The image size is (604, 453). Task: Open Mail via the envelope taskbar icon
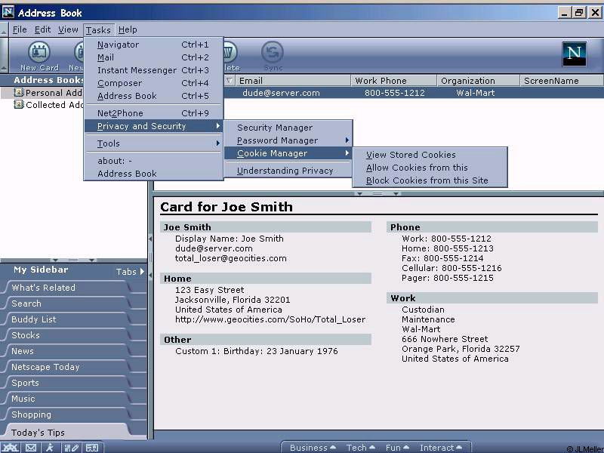pyautogui.click(x=31, y=448)
